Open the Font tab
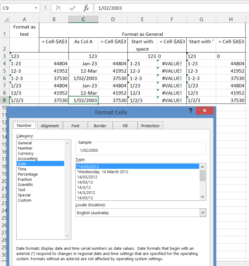 (x=75, y=126)
